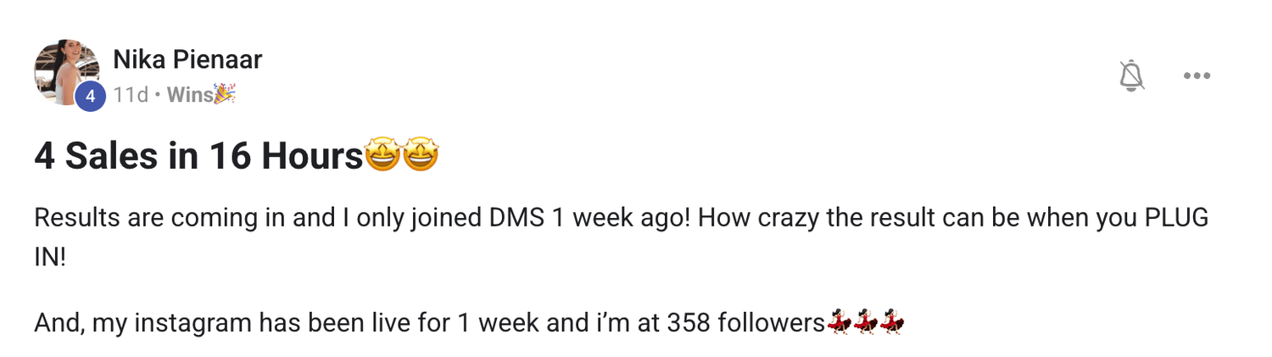Click the "IN!" text on the second line

(x=49, y=257)
